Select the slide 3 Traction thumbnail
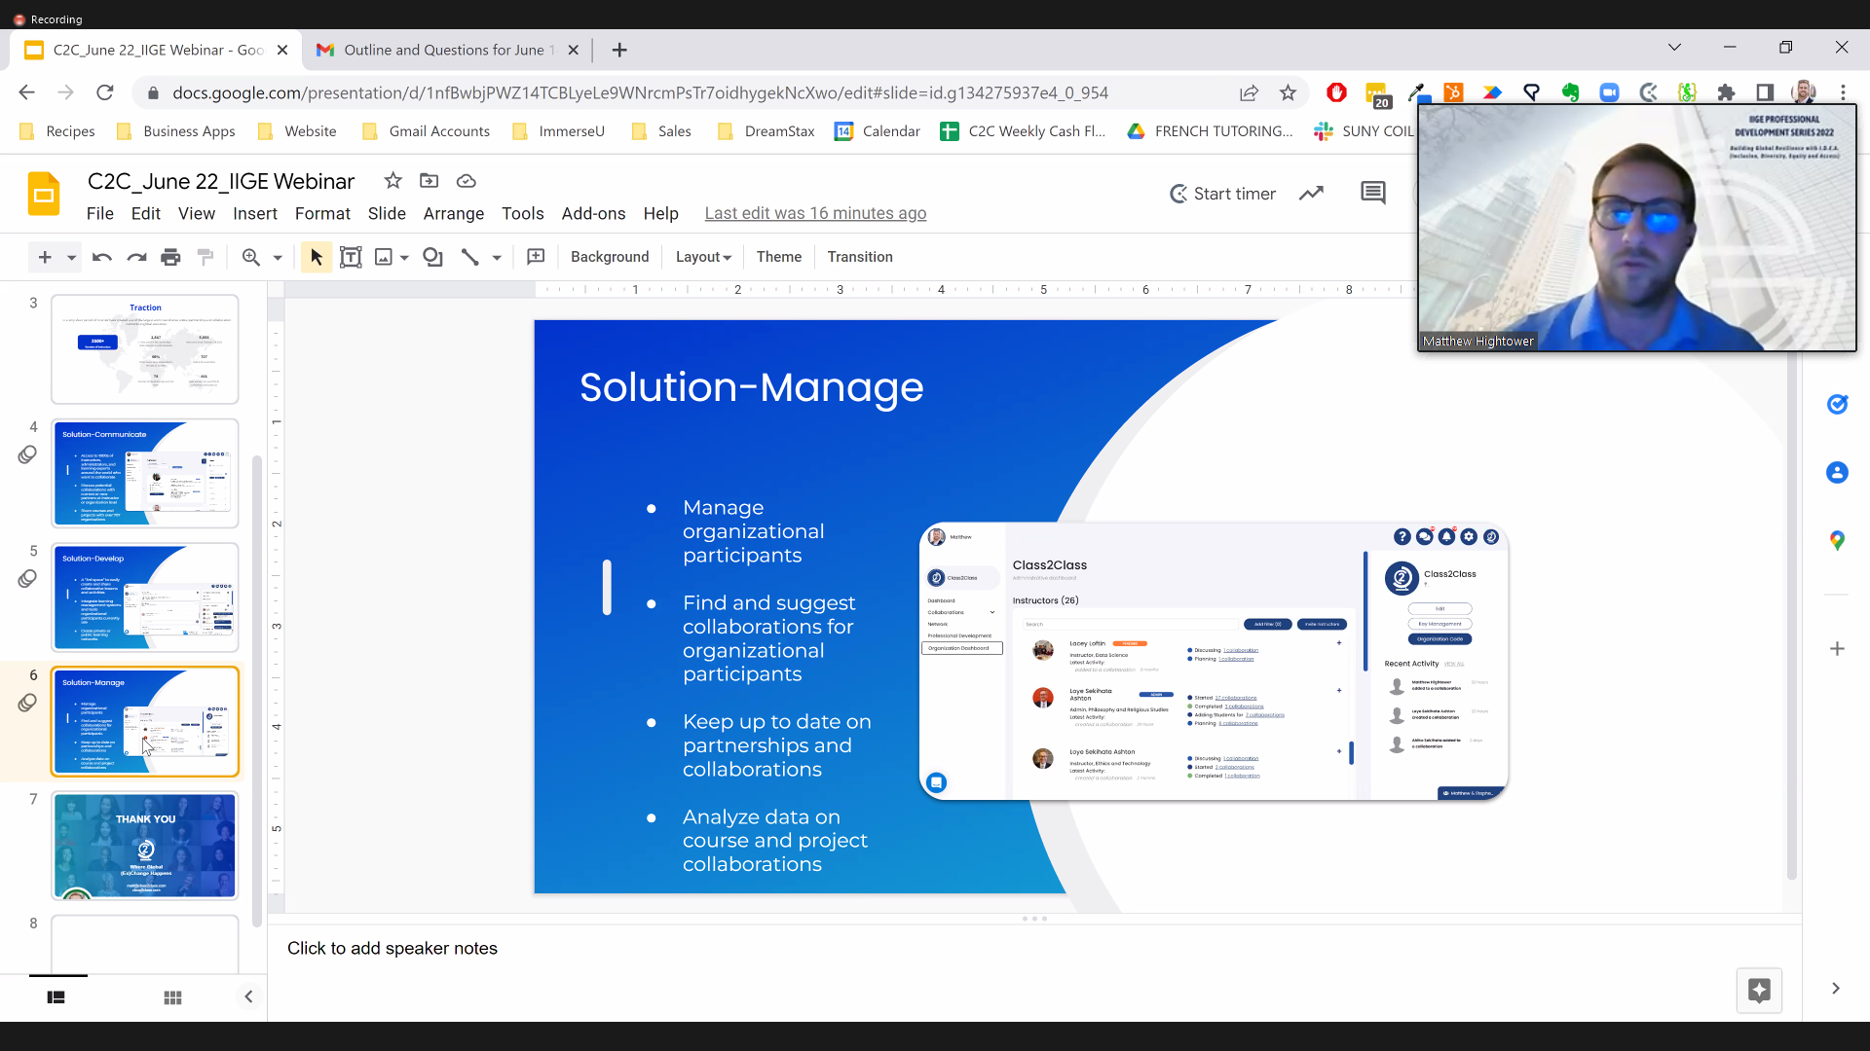1870x1051 pixels. (145, 349)
